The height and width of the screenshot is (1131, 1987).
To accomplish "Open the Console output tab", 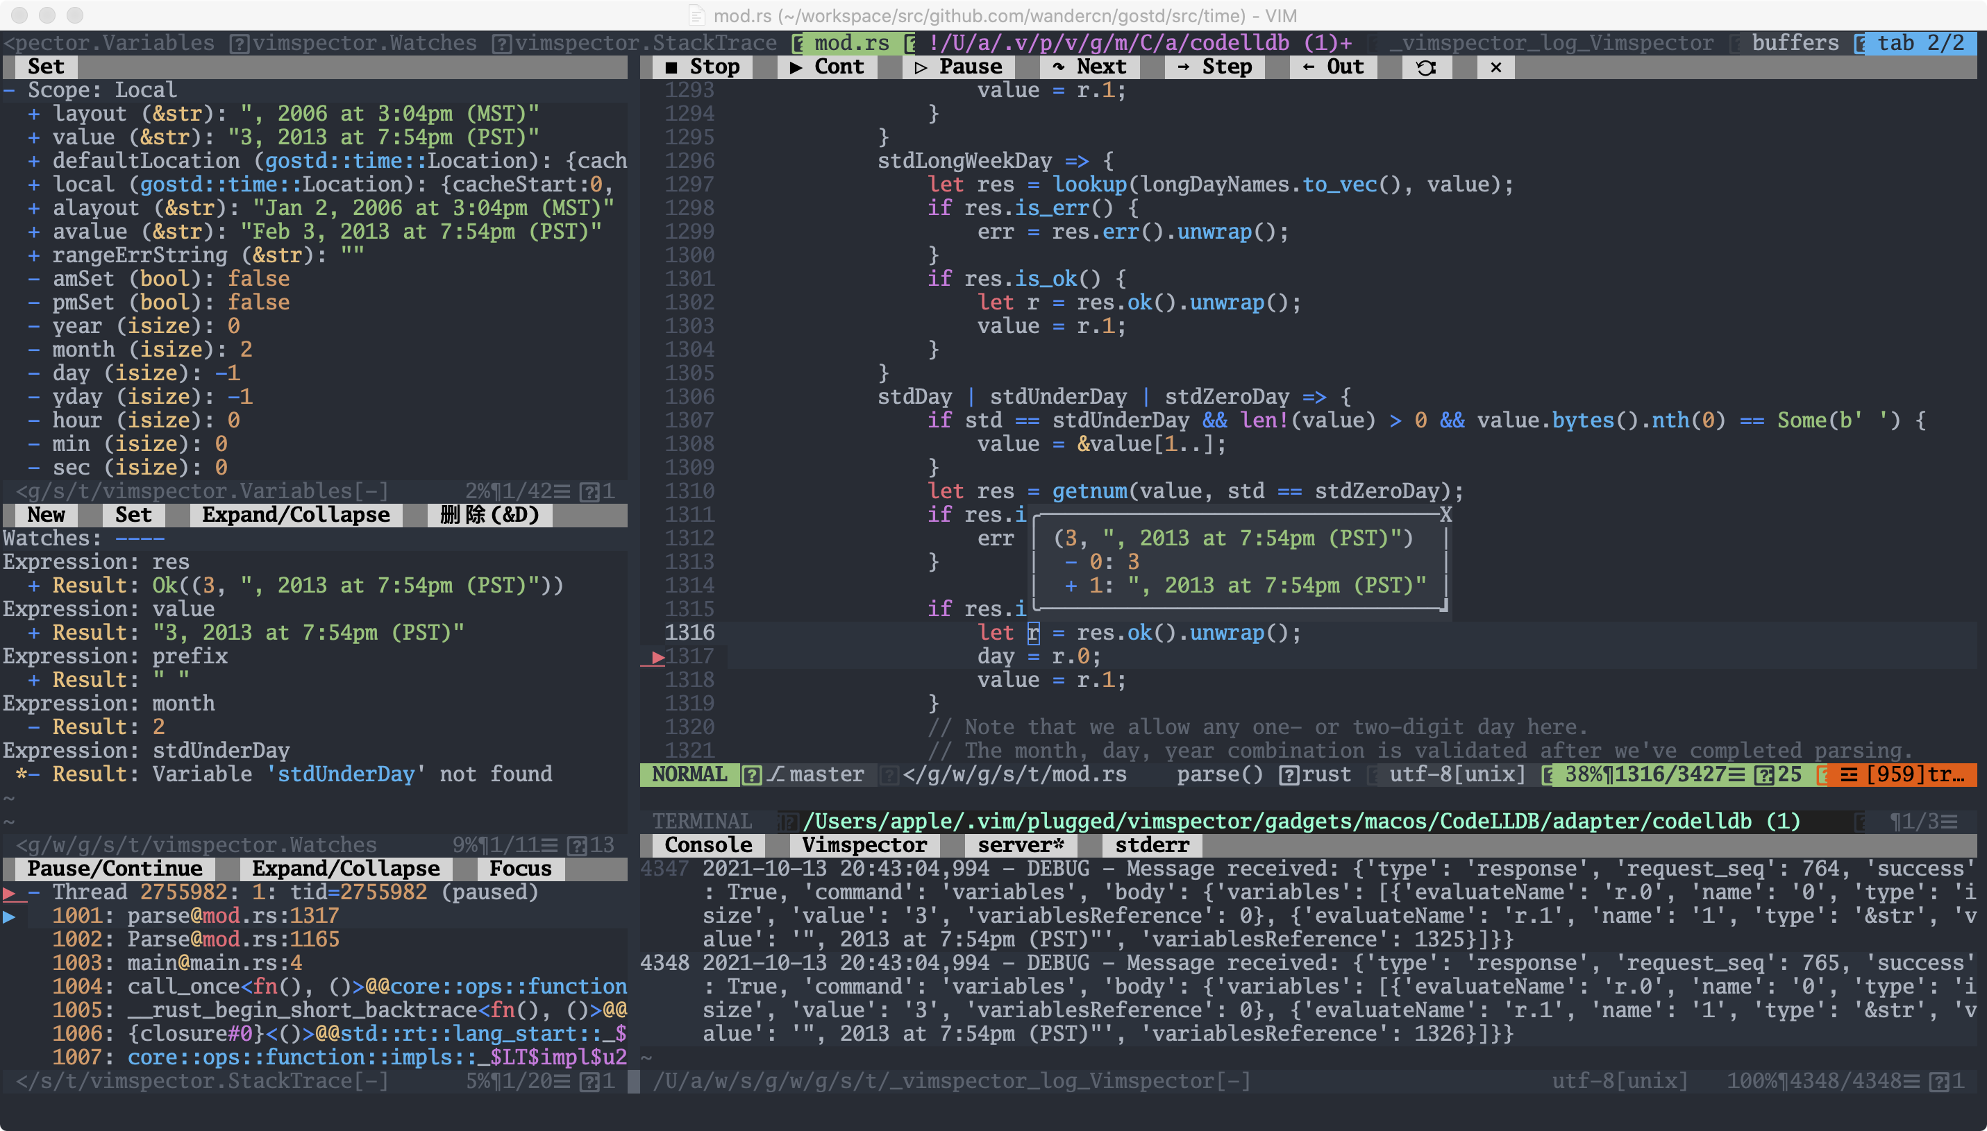I will coord(707,845).
